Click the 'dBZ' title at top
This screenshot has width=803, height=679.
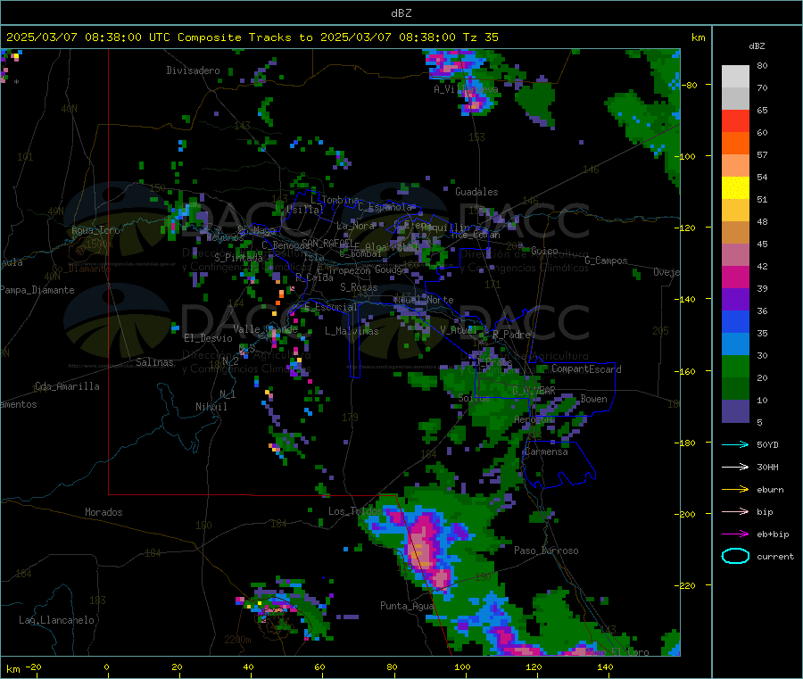pyautogui.click(x=401, y=13)
